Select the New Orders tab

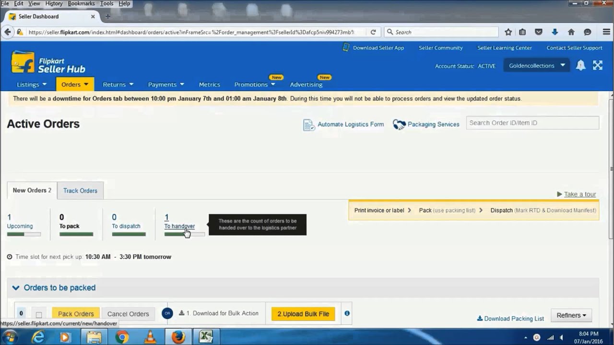[x=32, y=190]
